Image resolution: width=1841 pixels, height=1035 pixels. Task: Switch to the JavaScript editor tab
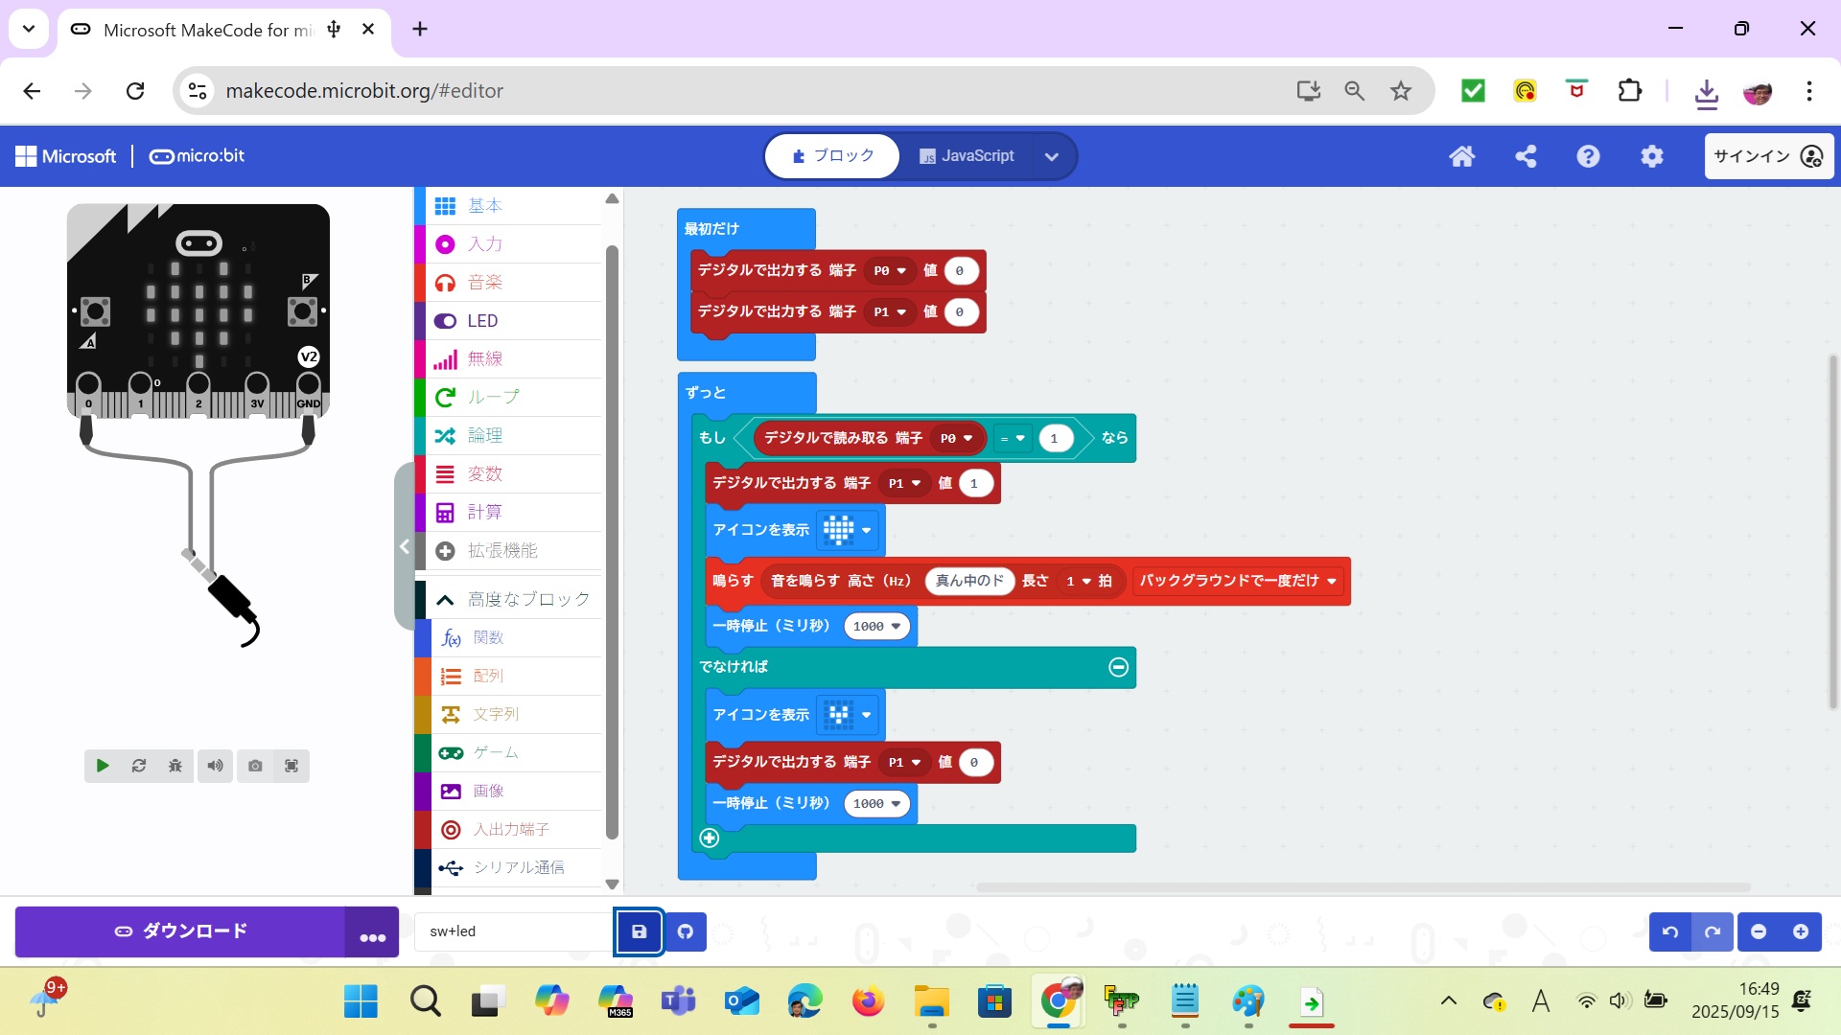coord(967,156)
